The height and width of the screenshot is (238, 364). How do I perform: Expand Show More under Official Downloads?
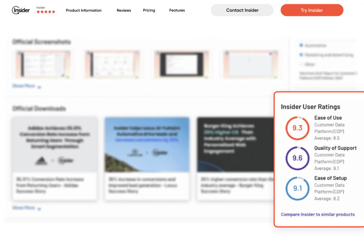click(x=26, y=208)
